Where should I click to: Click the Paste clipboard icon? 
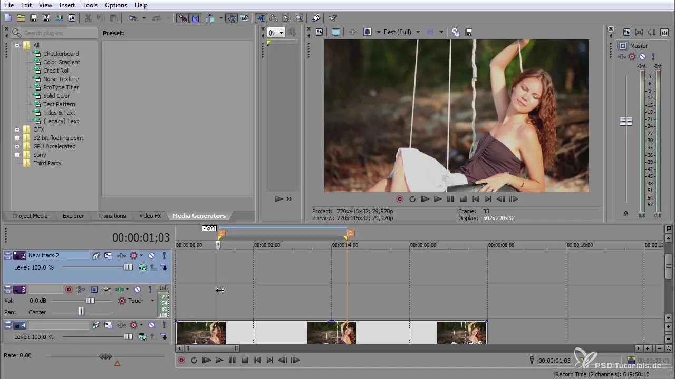pyautogui.click(x=113, y=18)
